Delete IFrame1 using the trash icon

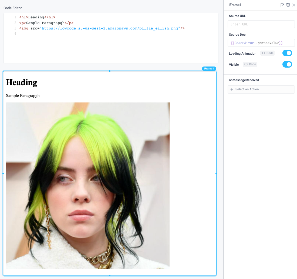(288, 5)
